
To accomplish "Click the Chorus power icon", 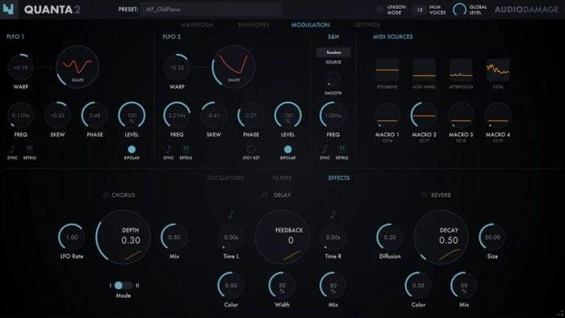I will [x=106, y=195].
